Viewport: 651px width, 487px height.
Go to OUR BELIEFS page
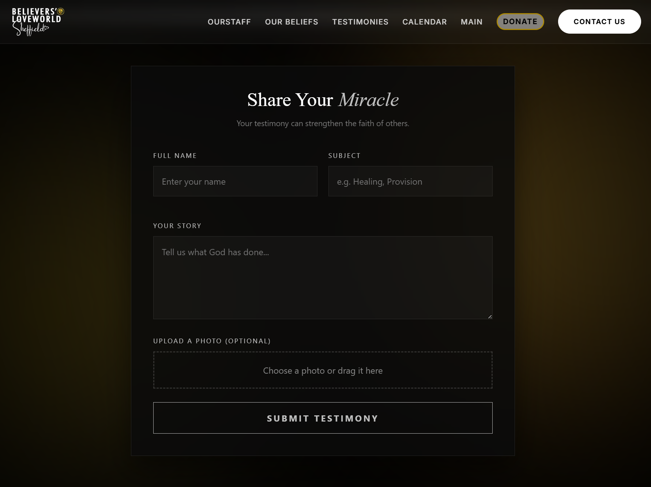[x=291, y=22]
